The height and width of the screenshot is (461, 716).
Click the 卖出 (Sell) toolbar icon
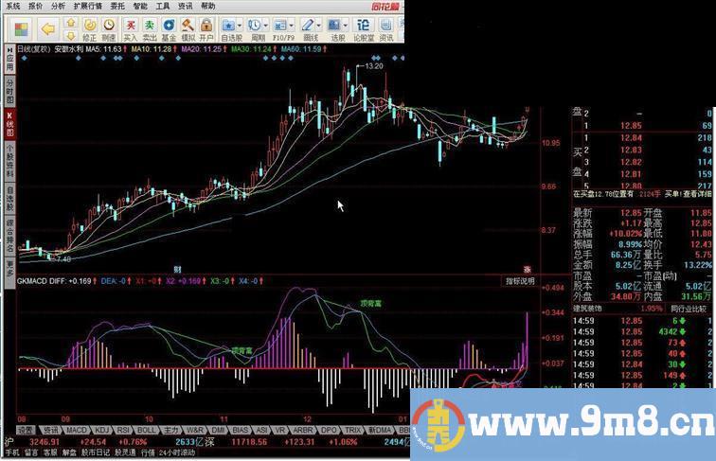[150, 27]
